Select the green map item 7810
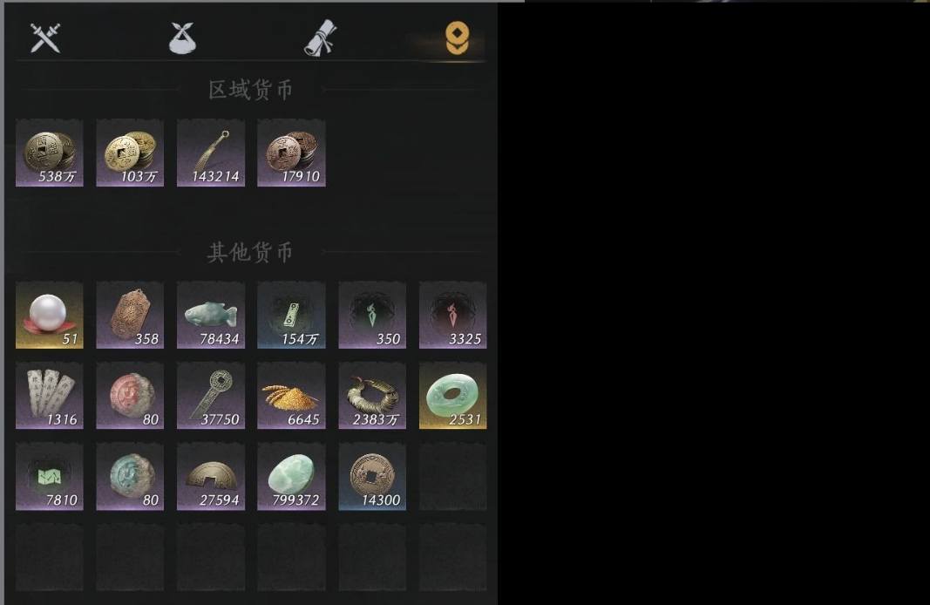This screenshot has width=930, height=605. tap(49, 476)
